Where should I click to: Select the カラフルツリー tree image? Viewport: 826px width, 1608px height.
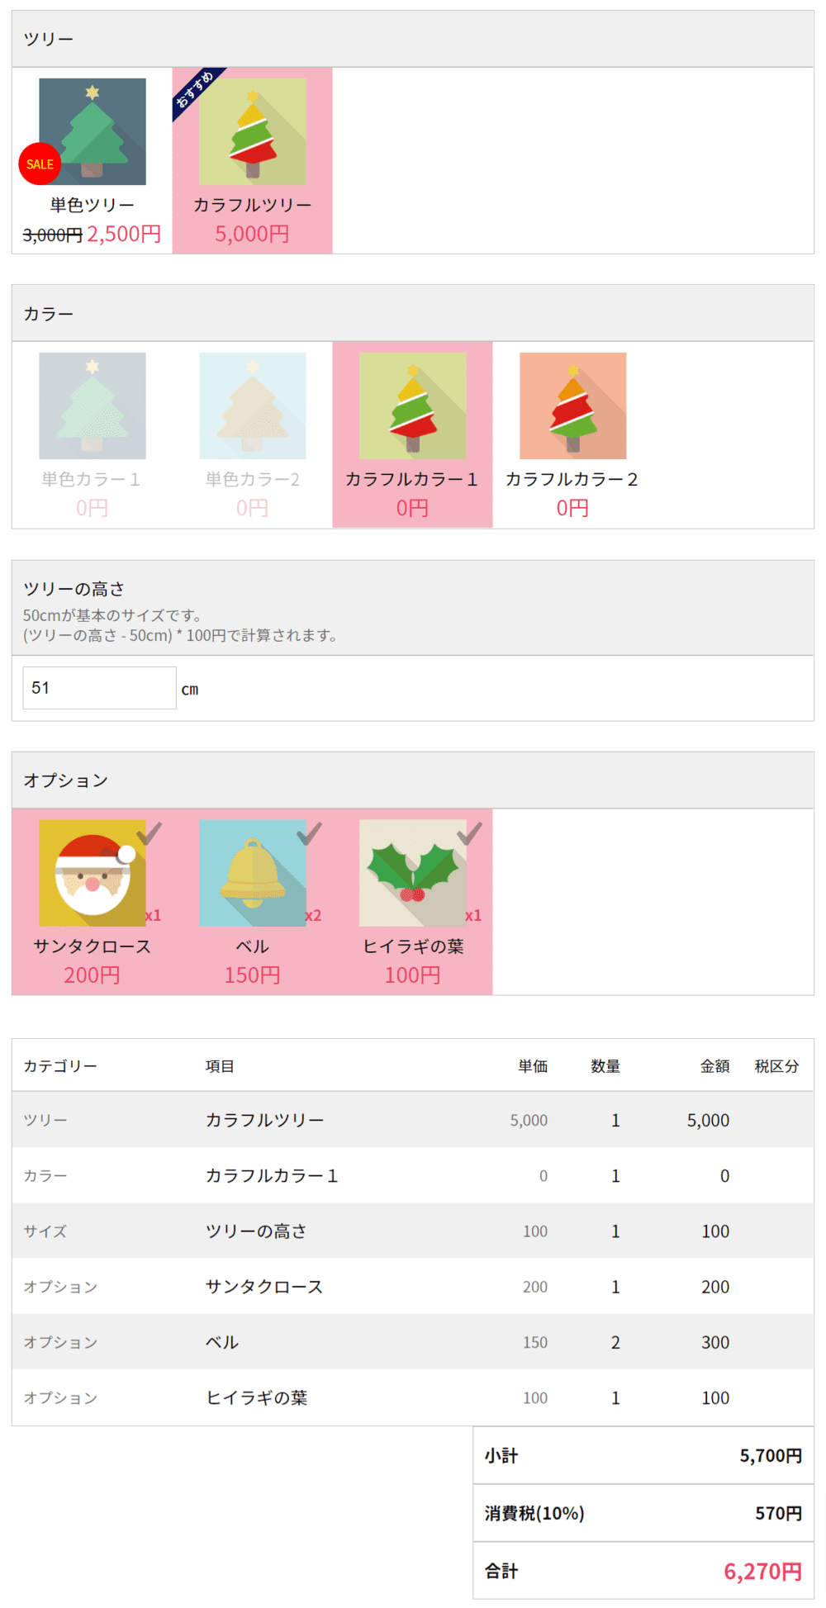253,131
